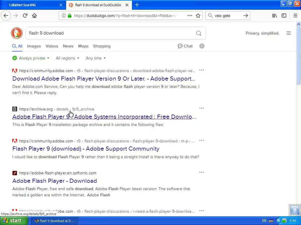Open DuckDuckGo search settings gear
The width and height of the screenshot is (301, 225).
click(202, 46)
